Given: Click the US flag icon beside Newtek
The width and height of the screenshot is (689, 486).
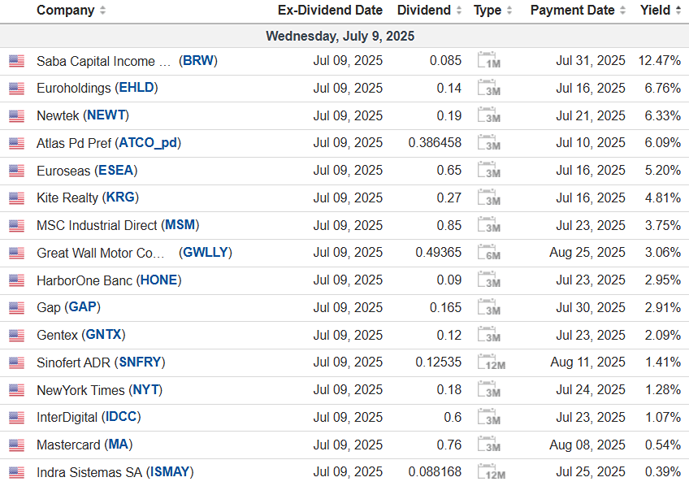Looking at the screenshot, I should pos(17,116).
